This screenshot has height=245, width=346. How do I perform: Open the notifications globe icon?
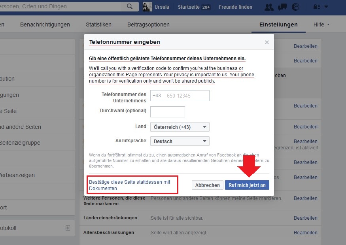click(x=295, y=7)
